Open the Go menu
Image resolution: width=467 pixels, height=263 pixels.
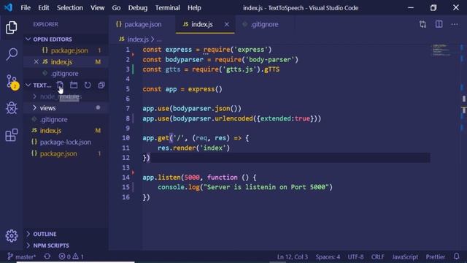[x=116, y=8]
